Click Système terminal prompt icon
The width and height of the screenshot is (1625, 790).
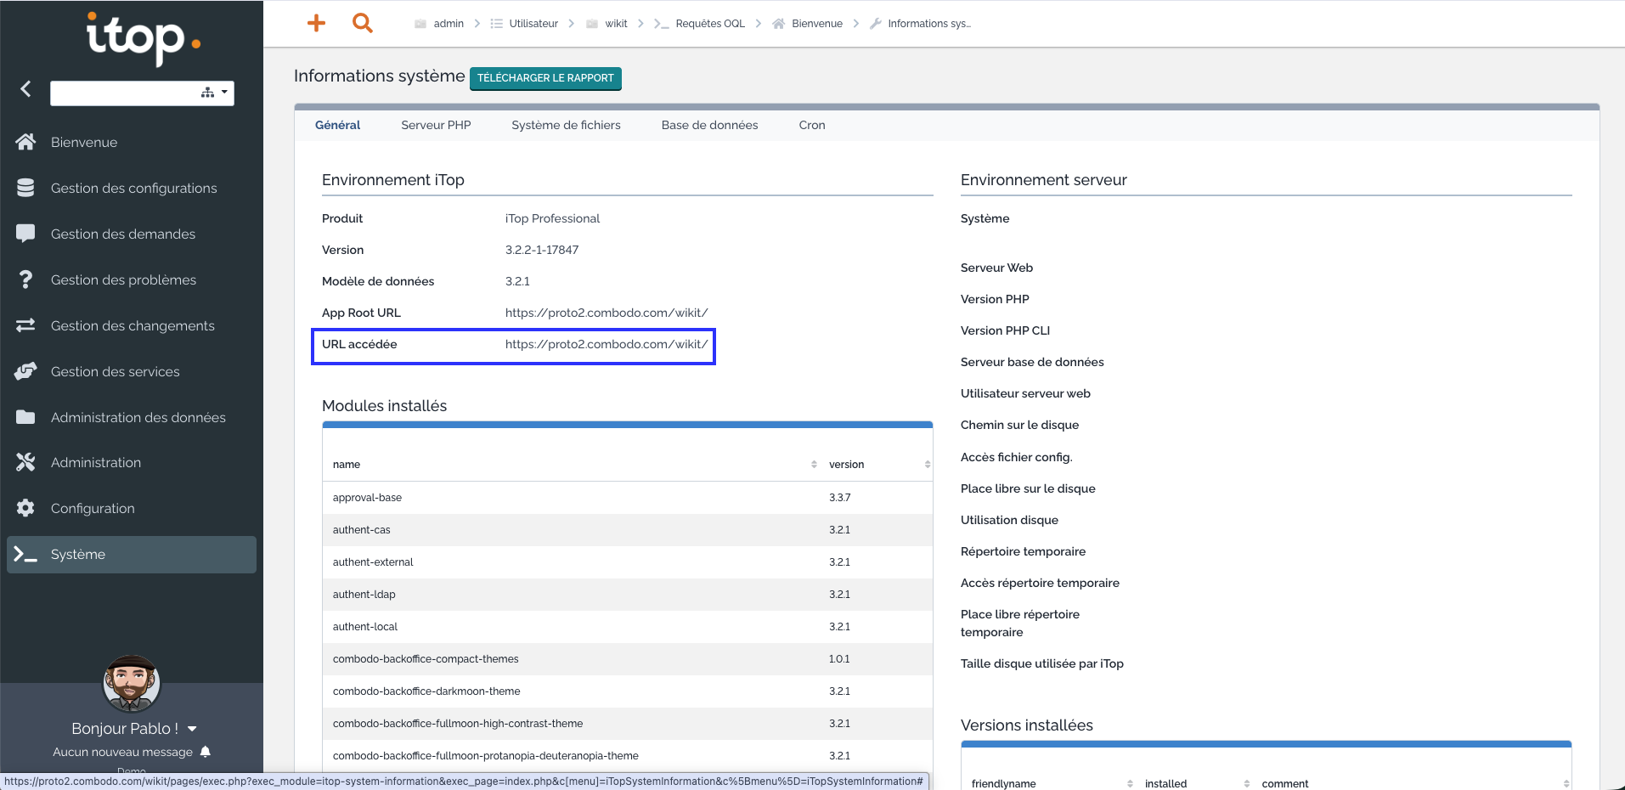click(x=25, y=554)
